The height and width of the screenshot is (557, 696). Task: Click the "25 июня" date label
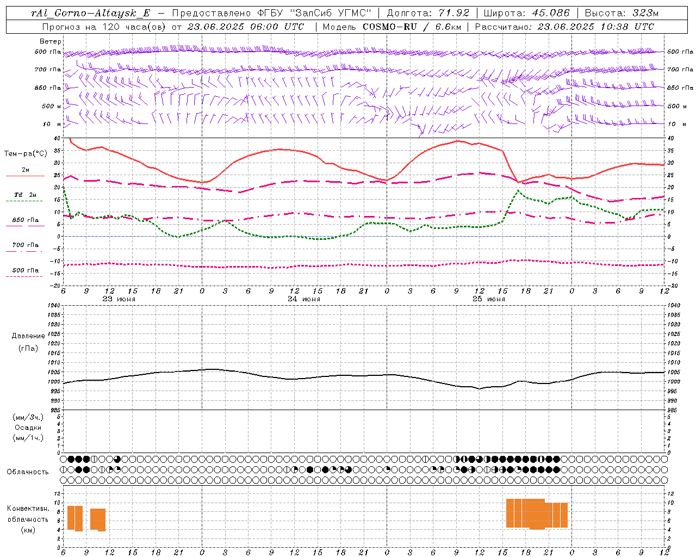(488, 299)
